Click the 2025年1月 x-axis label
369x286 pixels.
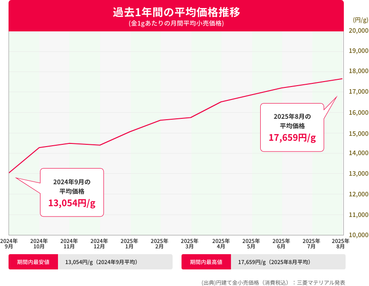click(129, 243)
